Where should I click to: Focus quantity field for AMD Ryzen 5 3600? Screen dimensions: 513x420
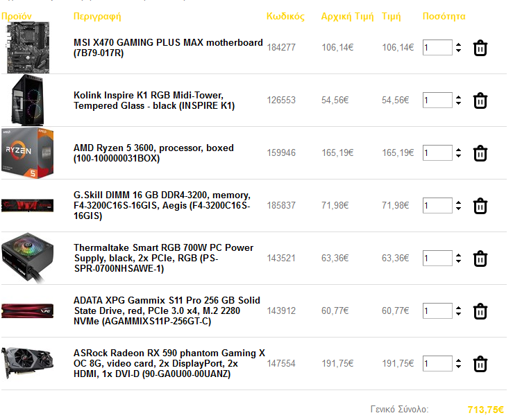(437, 153)
